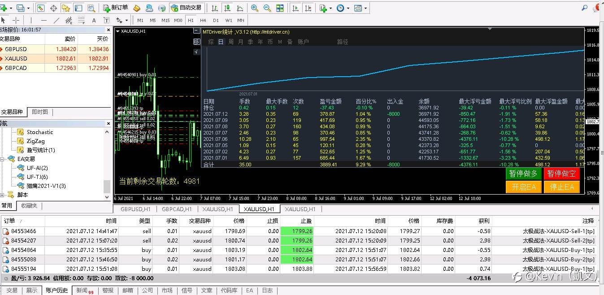Zoom out of the chart

click(267, 8)
